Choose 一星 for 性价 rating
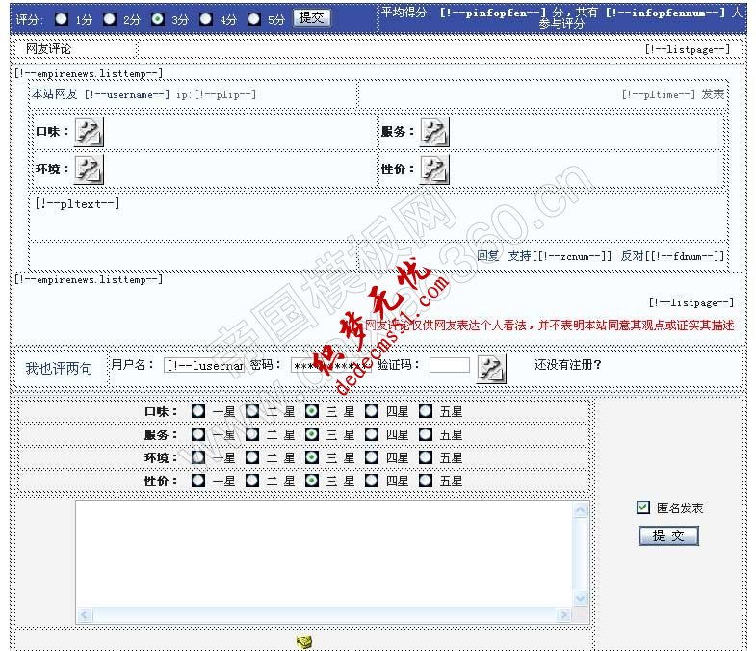 click(198, 481)
